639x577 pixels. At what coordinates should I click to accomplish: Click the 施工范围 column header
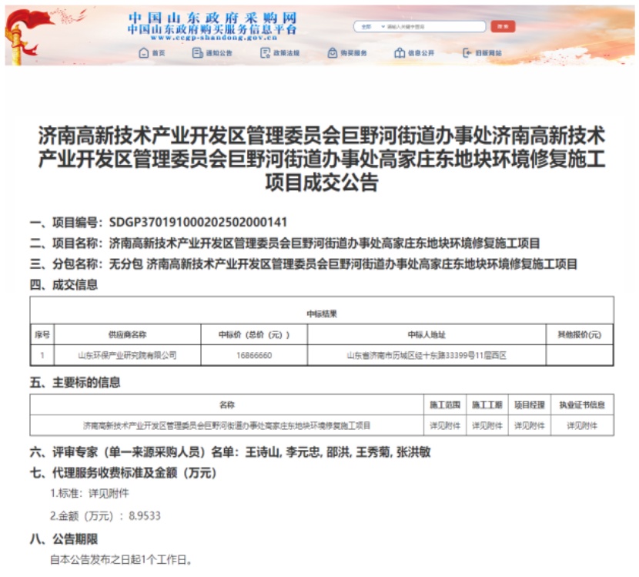[x=445, y=405]
